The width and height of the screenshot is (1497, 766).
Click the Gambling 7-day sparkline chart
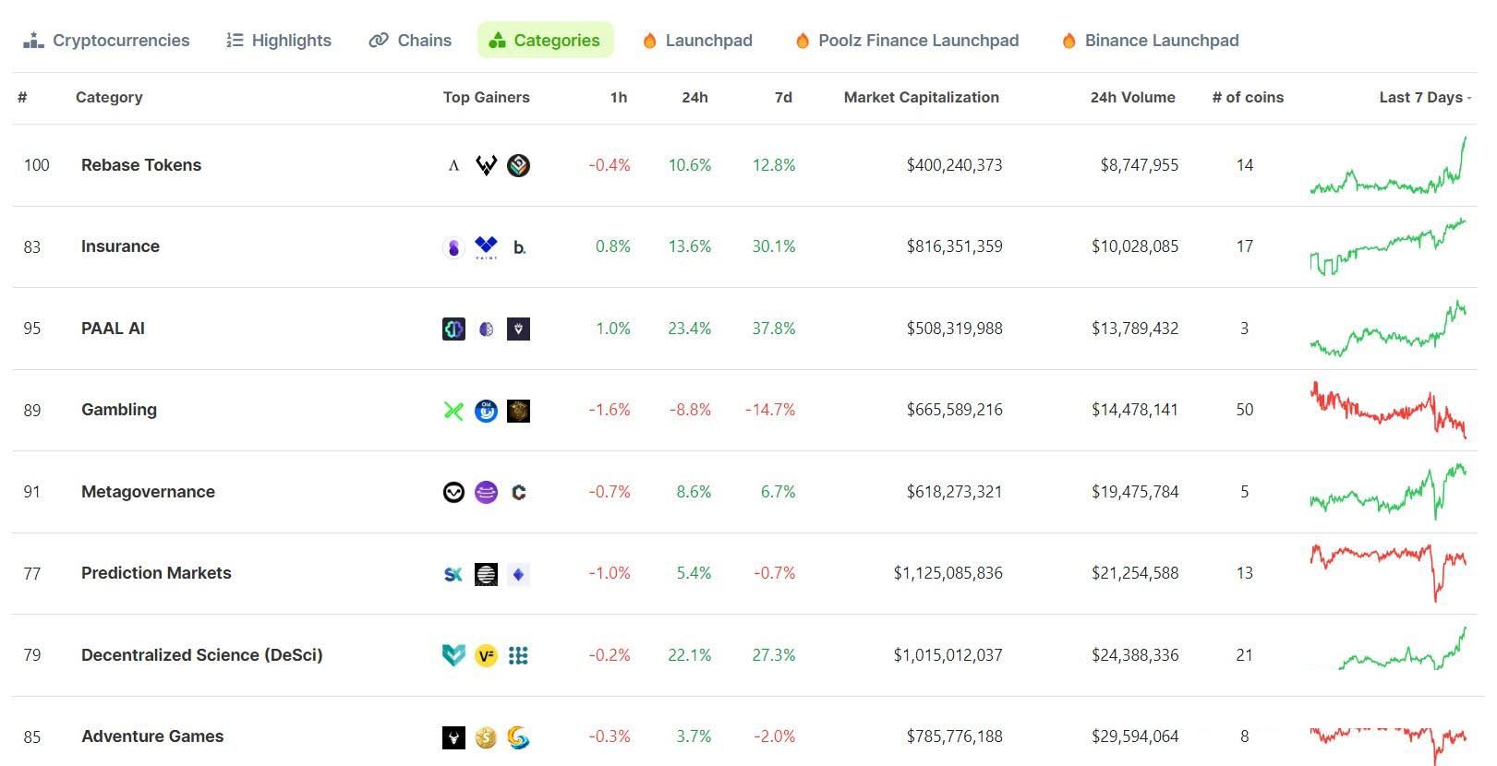point(1387,410)
